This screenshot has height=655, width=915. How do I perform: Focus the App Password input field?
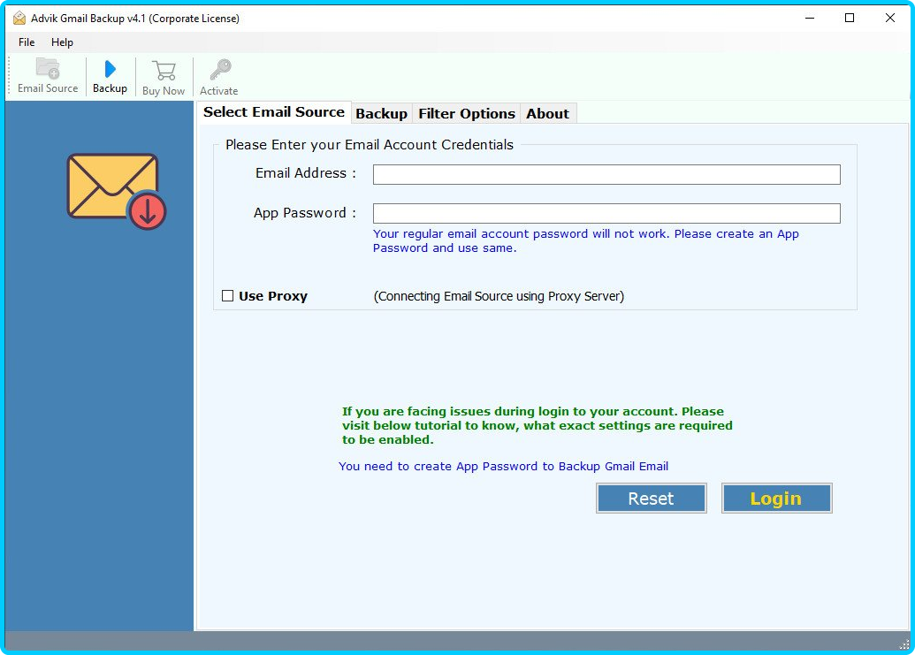[x=606, y=213]
